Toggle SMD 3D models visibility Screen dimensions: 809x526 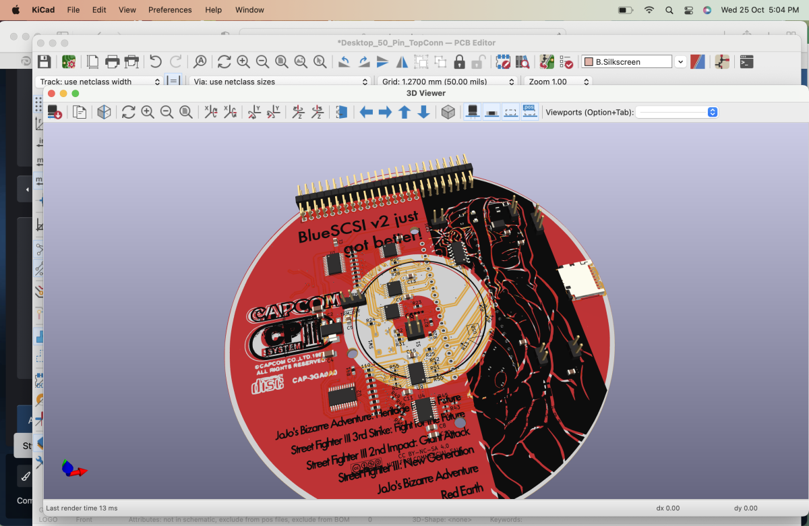pos(491,113)
